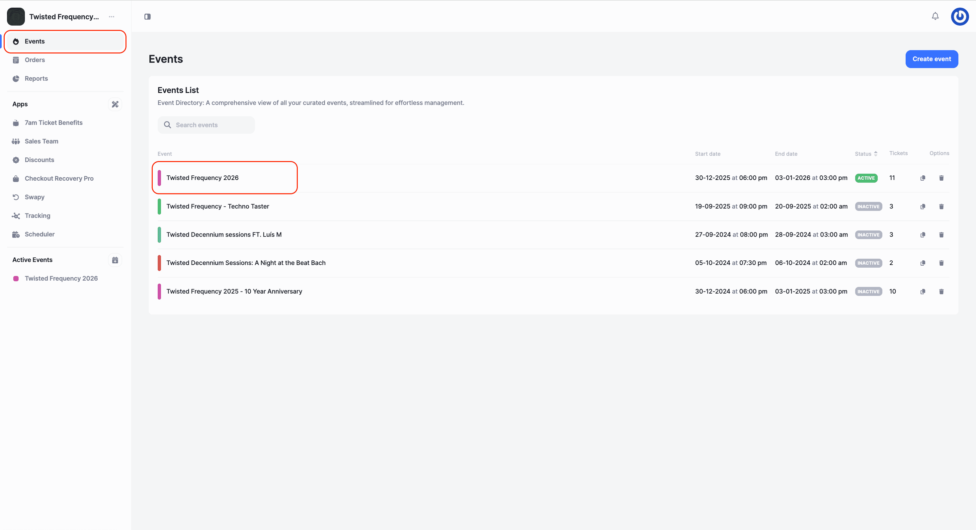976x530 pixels.
Task: Open the user profile avatar
Action: pyautogui.click(x=959, y=16)
